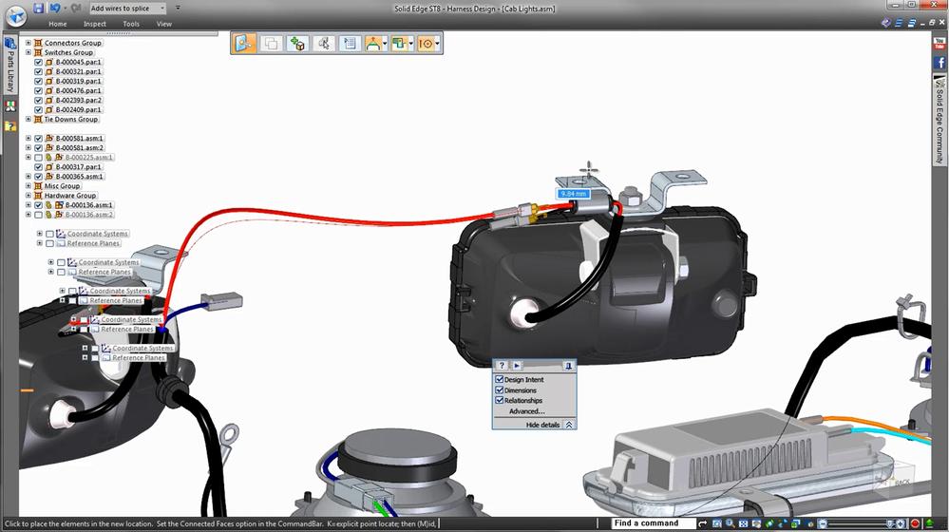The height and width of the screenshot is (532, 949).
Task: Uncheck the Dimensions checkbox
Action: click(x=500, y=389)
